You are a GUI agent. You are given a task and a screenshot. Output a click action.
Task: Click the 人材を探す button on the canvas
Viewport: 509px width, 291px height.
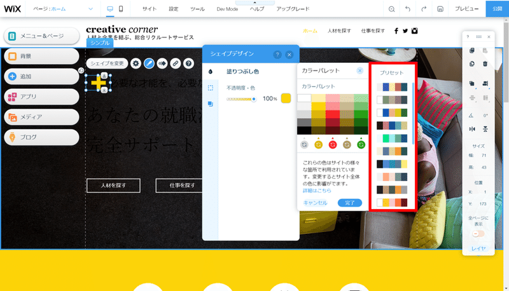113,186
